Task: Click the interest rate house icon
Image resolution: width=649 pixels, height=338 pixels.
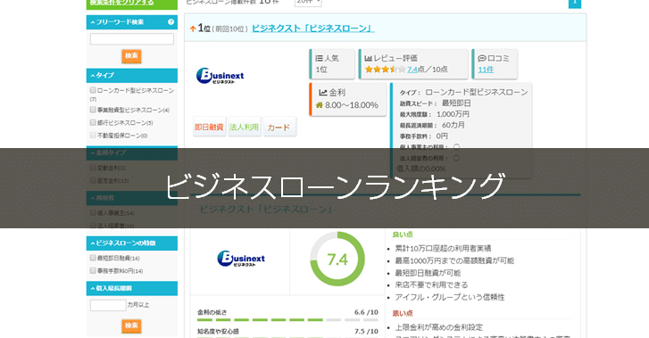Action: 319,105
